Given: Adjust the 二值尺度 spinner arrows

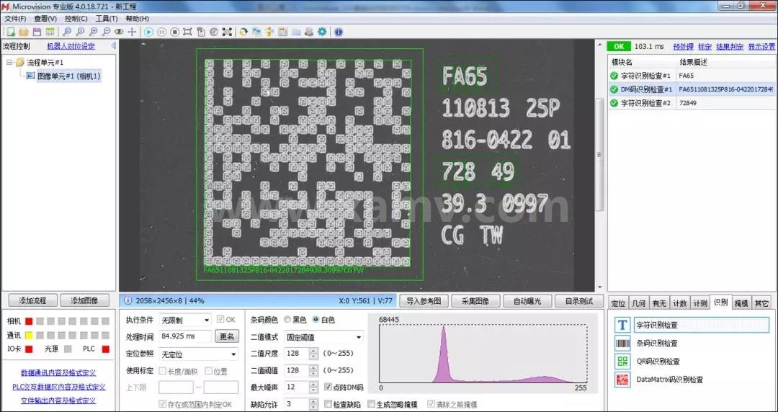Looking at the screenshot, I should tap(313, 354).
